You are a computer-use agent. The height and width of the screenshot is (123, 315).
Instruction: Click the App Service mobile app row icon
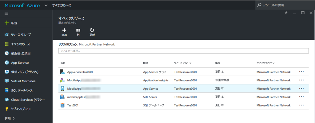(x=62, y=88)
